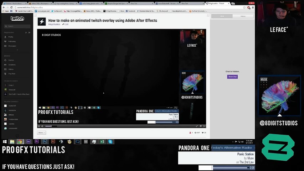Viewport: 304px width, 171px height.
Task: Open After Effects from the taskbar
Action: pyautogui.click(x=28, y=142)
